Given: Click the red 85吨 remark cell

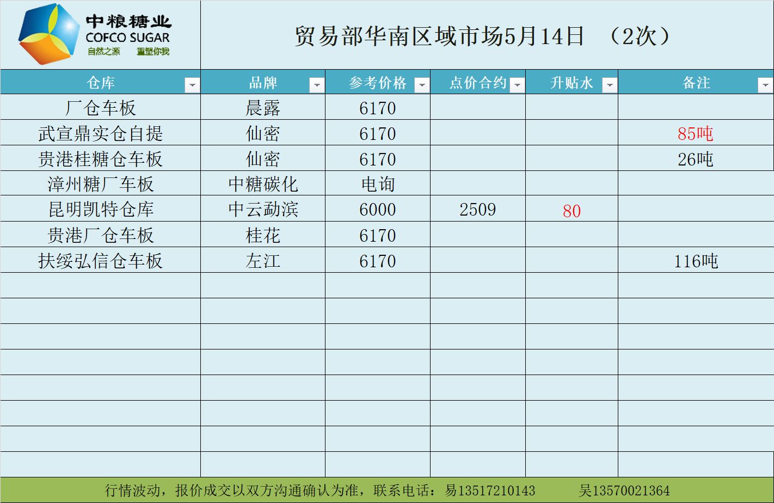Looking at the screenshot, I should [695, 133].
